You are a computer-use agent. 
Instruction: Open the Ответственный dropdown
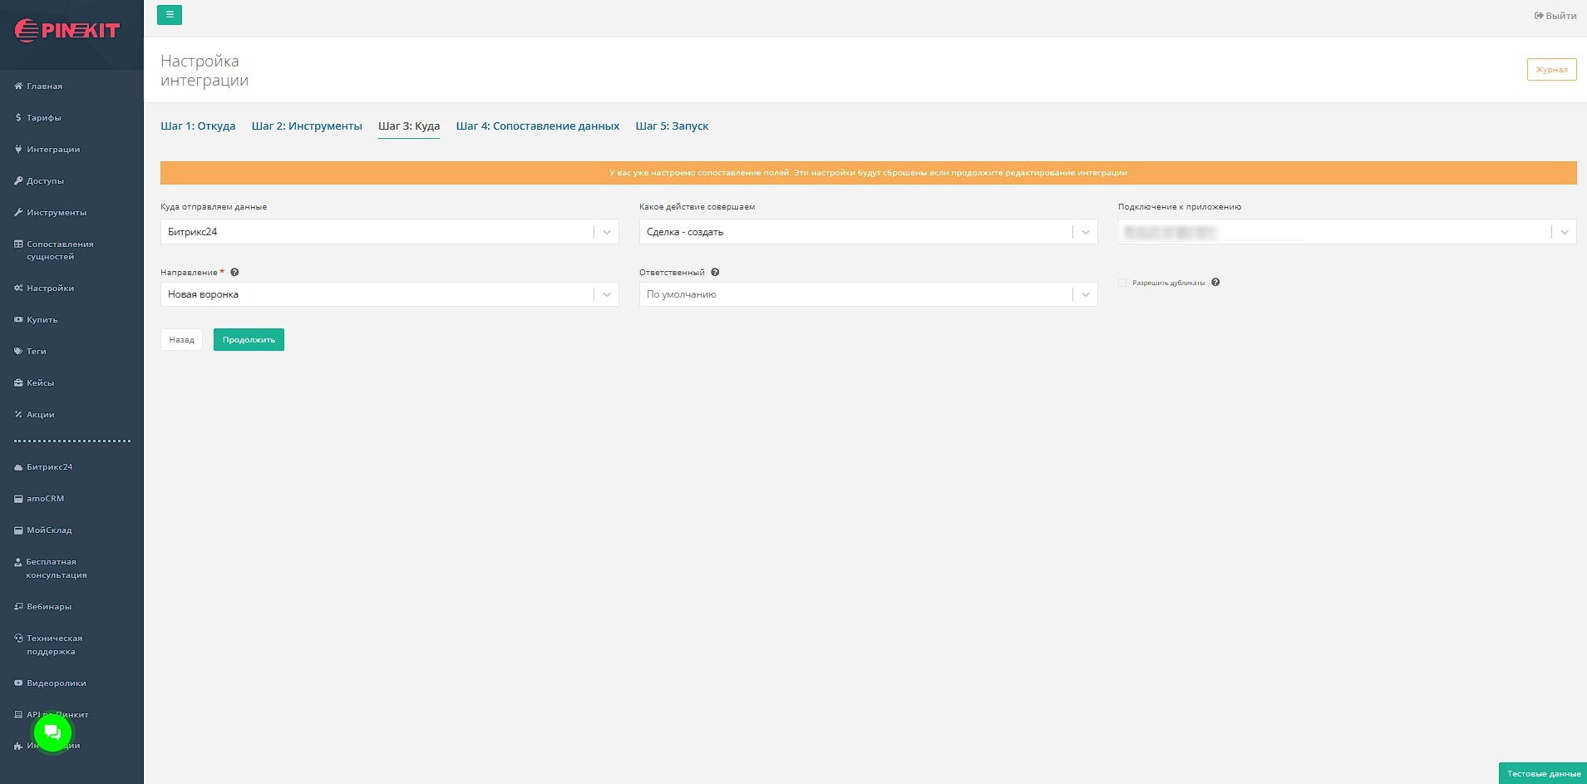[x=868, y=294]
